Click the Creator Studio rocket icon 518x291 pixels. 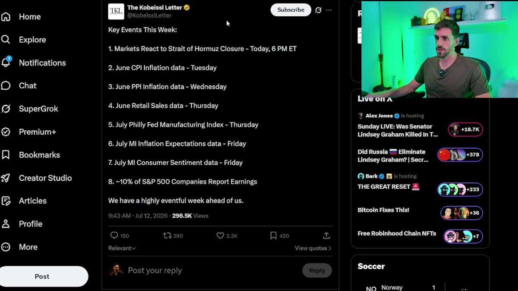click(x=6, y=178)
